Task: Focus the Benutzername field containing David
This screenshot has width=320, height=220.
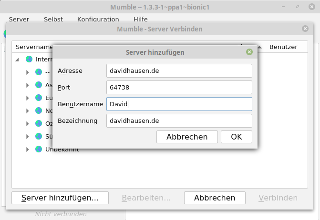Action: pyautogui.click(x=179, y=104)
